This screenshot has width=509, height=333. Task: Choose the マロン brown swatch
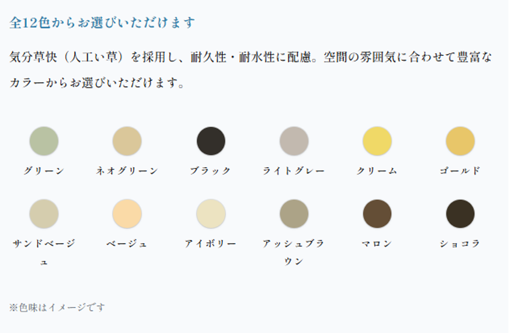(x=377, y=214)
